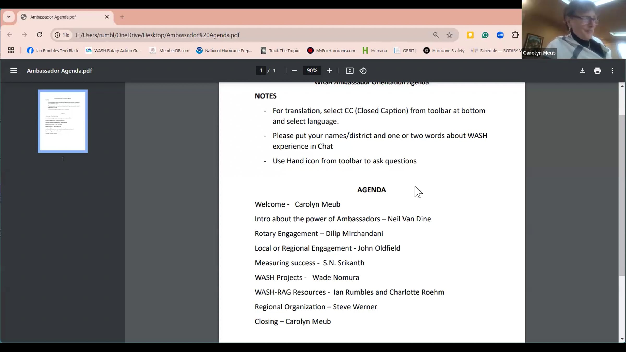Viewport: 626px width, 352px height.
Task: Click "Regional Organization – Steve Werner" line
Action: 316,307
